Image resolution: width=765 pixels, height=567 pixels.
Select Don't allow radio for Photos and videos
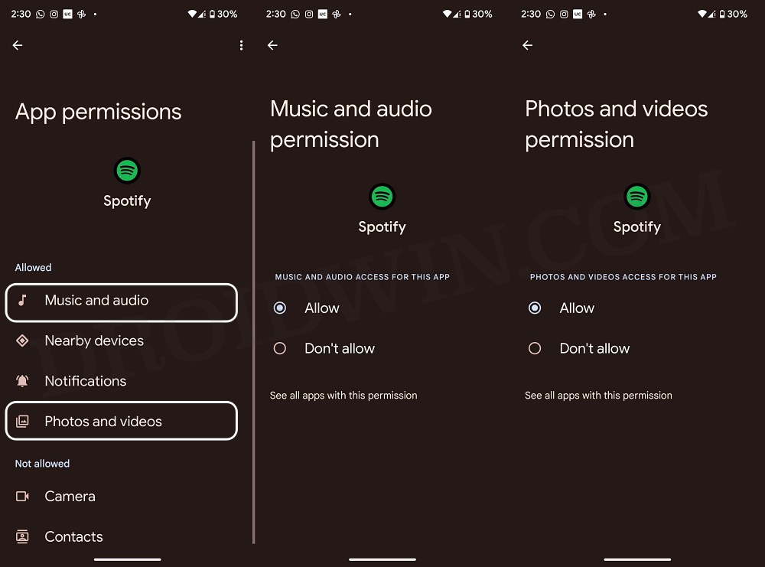pyautogui.click(x=535, y=348)
